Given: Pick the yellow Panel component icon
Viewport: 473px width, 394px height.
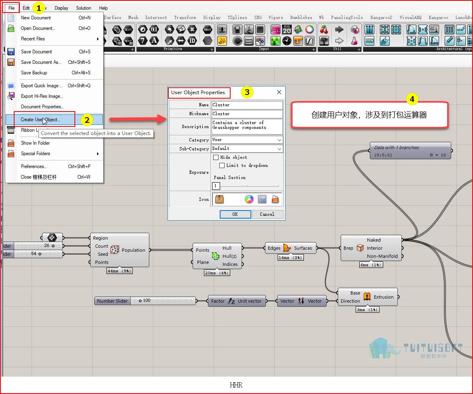Looking at the screenshot, I should (x=222, y=40).
